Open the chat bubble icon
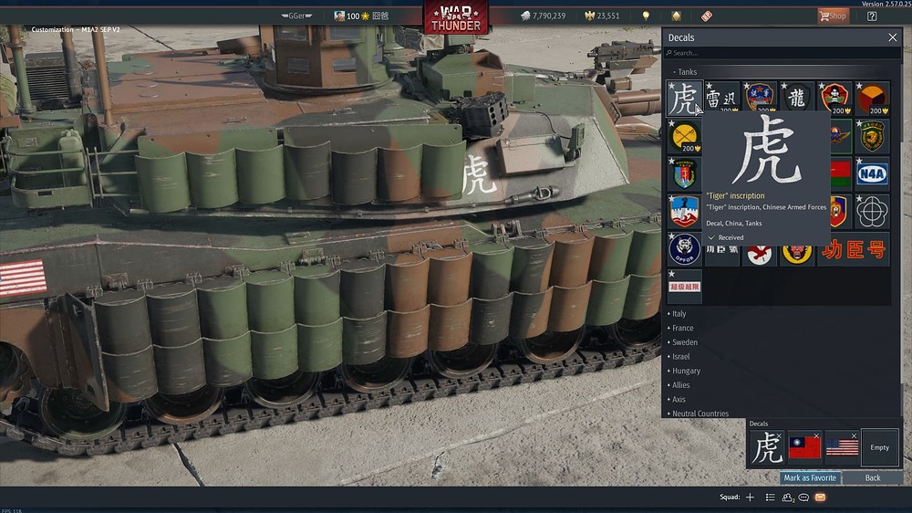Screen dimensions: 912x513 coord(803,497)
